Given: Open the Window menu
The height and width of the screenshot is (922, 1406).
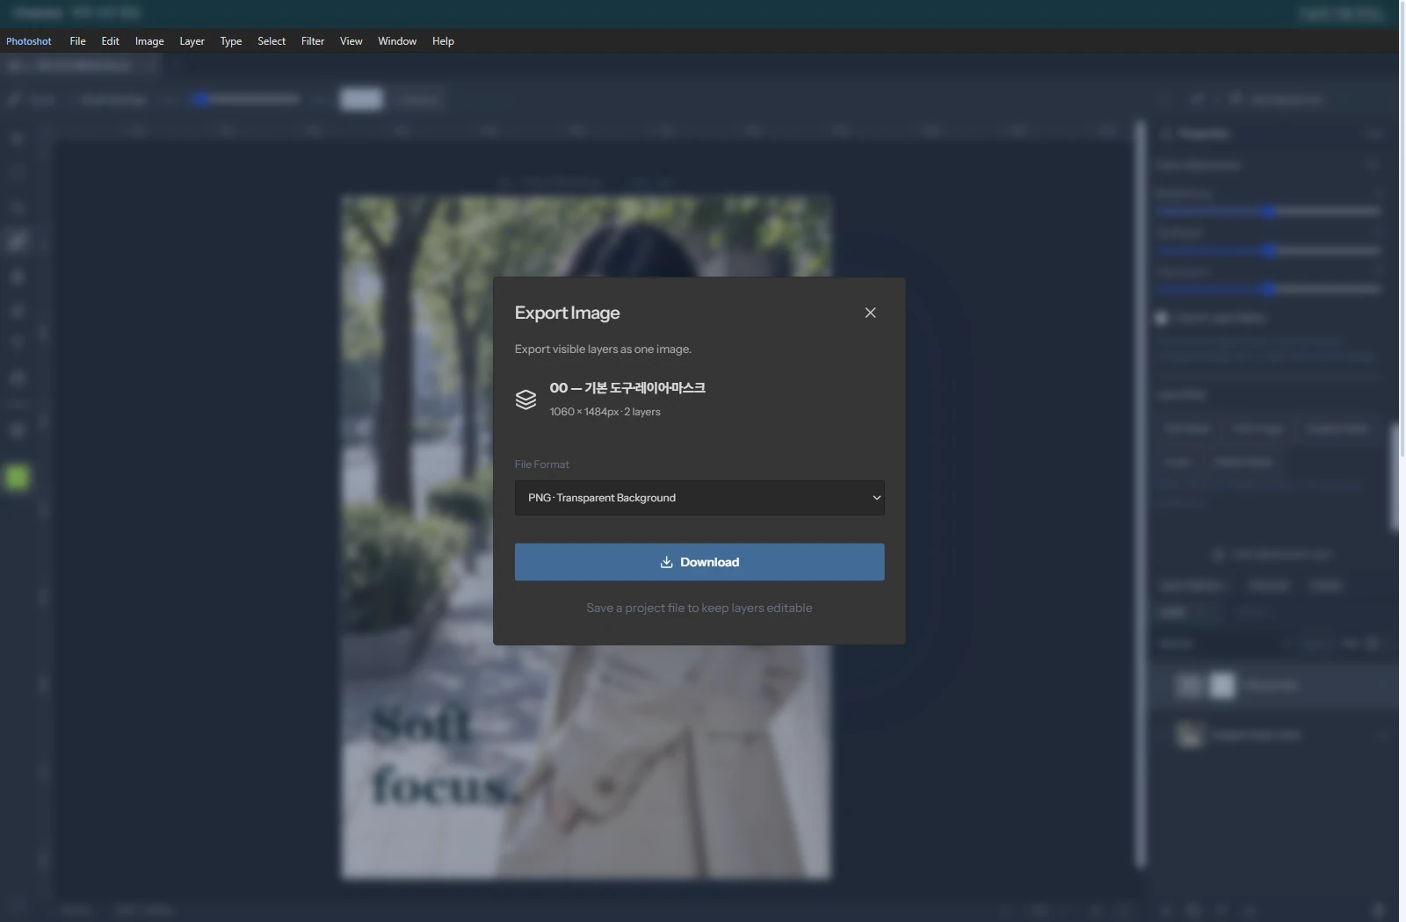Looking at the screenshot, I should pos(397,41).
